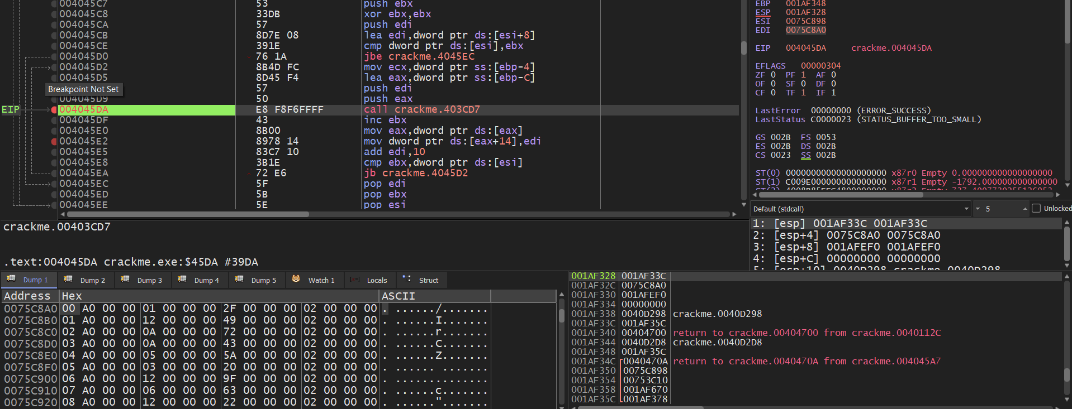Open the Locals tab via its icon
Screen dimensions: 1072x409
tap(355, 279)
